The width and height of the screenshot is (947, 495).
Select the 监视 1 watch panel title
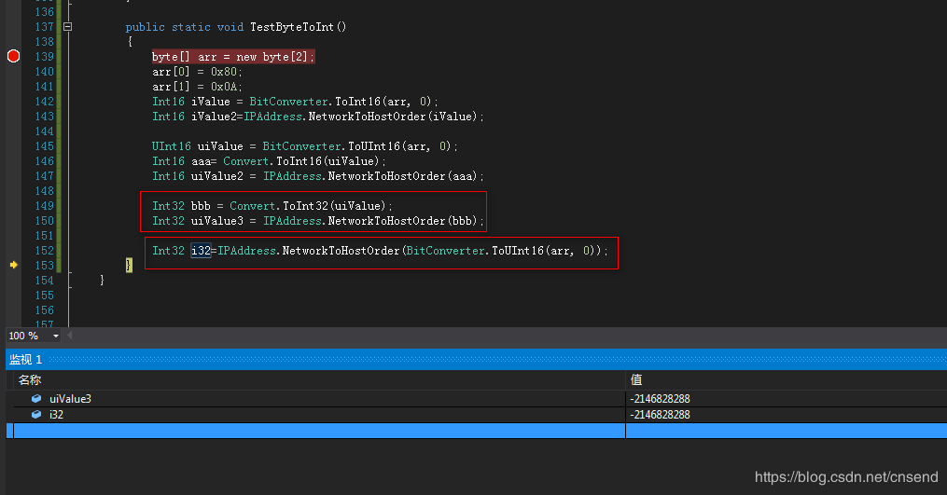coord(25,359)
